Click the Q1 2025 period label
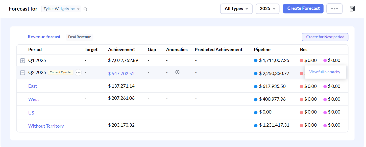Viewport: 366px width, 147px height. pyautogui.click(x=37, y=60)
